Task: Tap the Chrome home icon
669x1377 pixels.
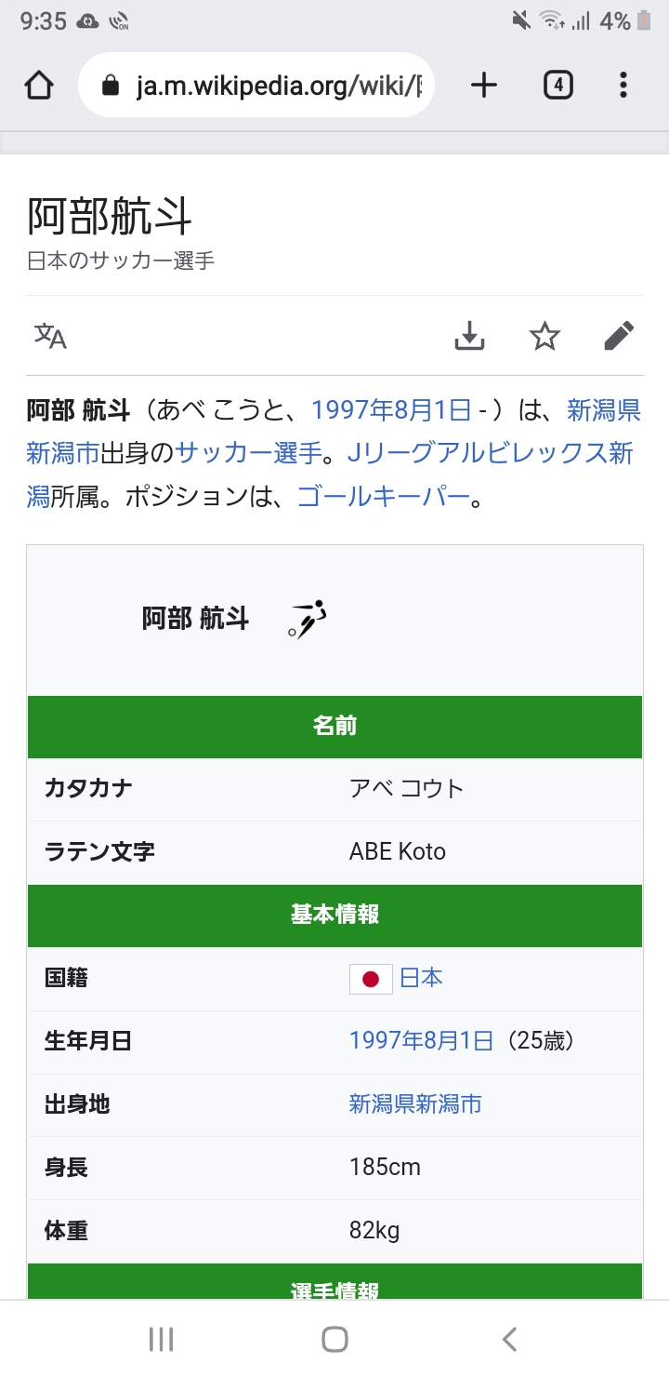Action: point(38,86)
